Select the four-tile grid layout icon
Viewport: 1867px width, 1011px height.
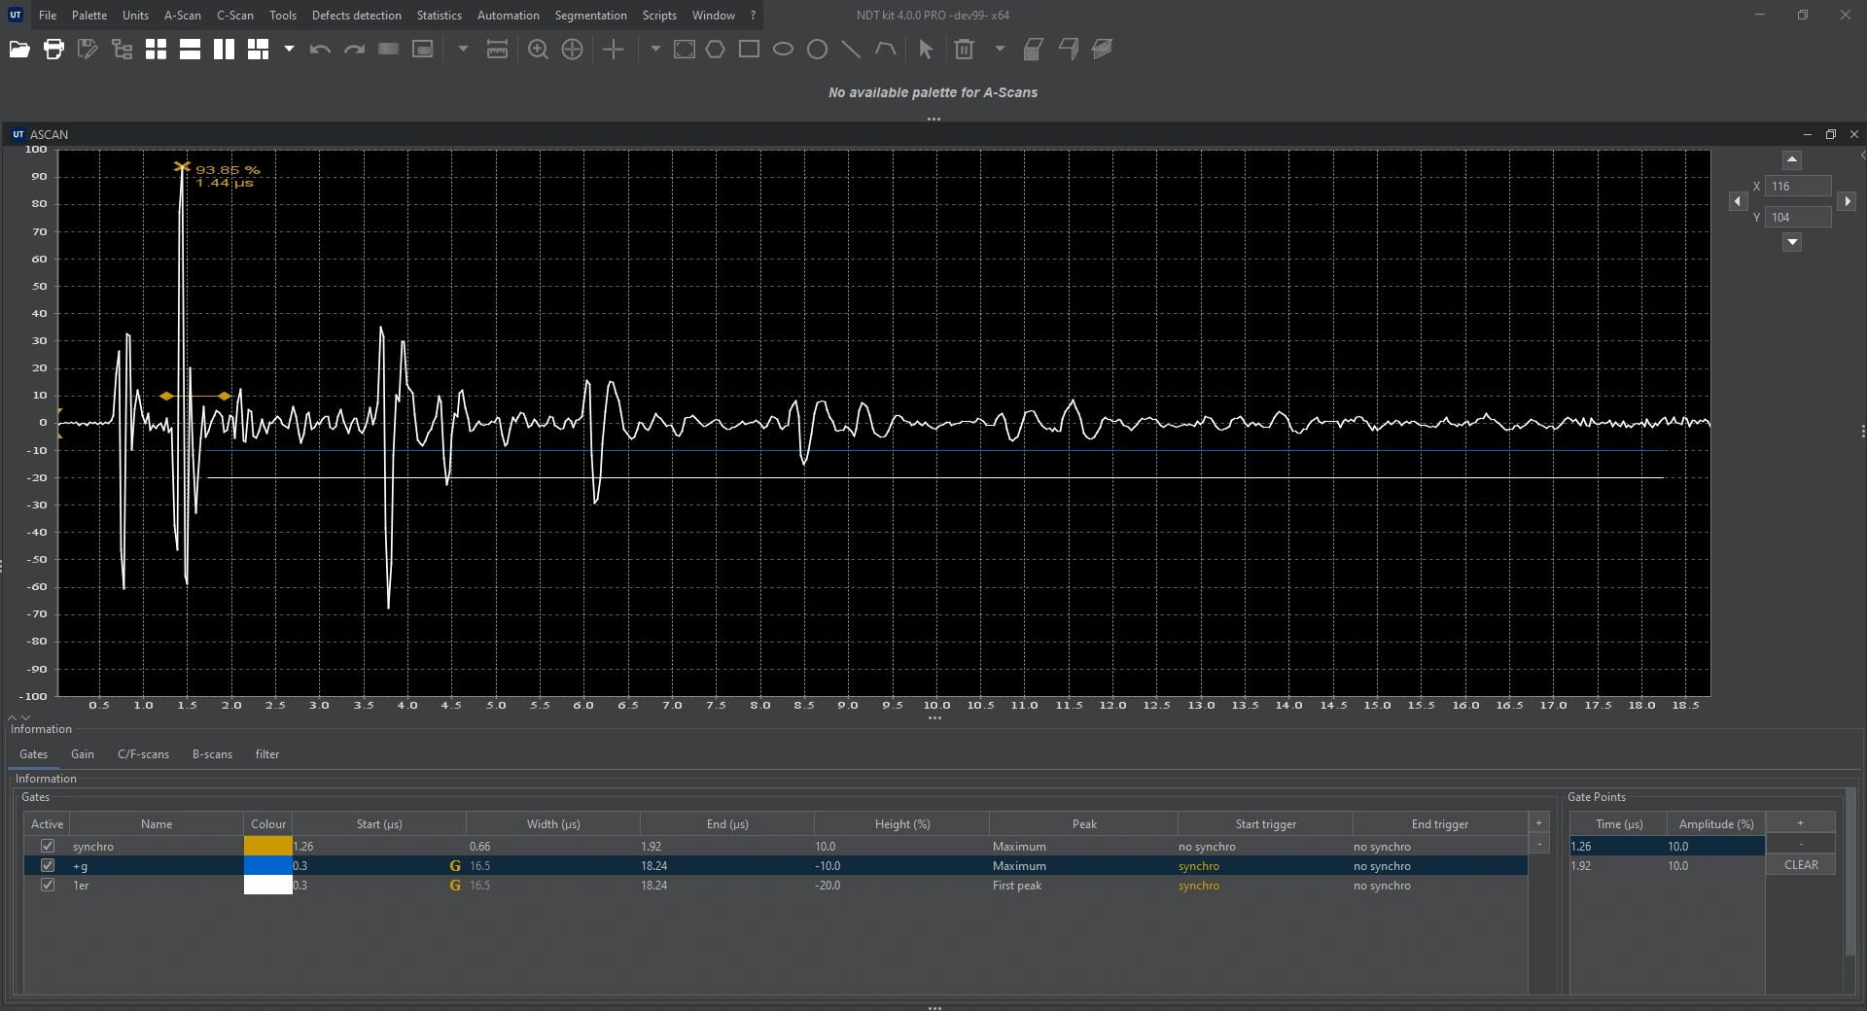pos(156,50)
